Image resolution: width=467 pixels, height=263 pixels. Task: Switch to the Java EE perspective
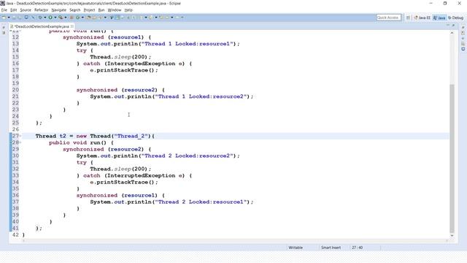[422, 18]
